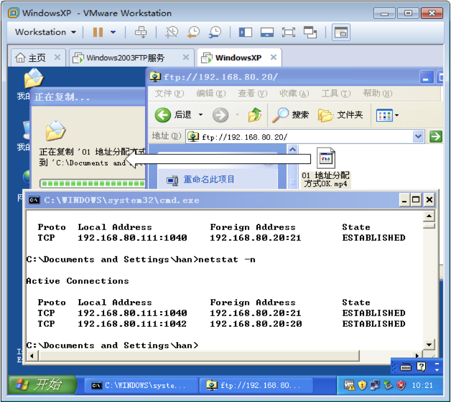Click the folder icon in copying dialog
This screenshot has height=402, width=451.
pyautogui.click(x=56, y=131)
